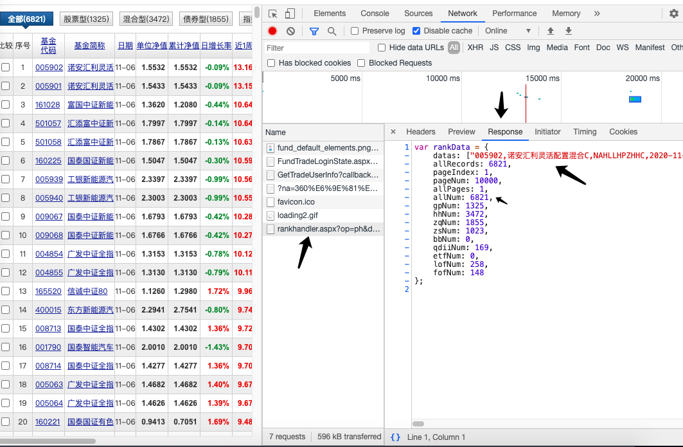Filter requests by Img type
The height and width of the screenshot is (447, 683).
click(533, 48)
